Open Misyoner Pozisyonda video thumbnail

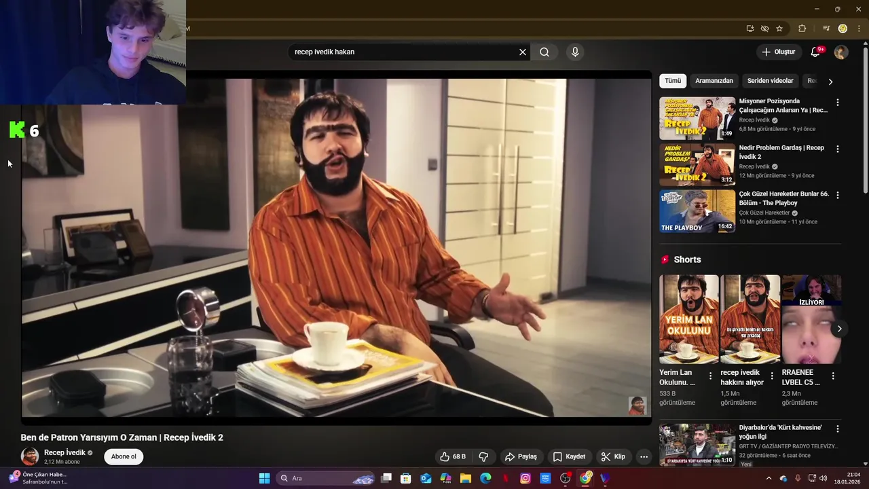(x=697, y=118)
